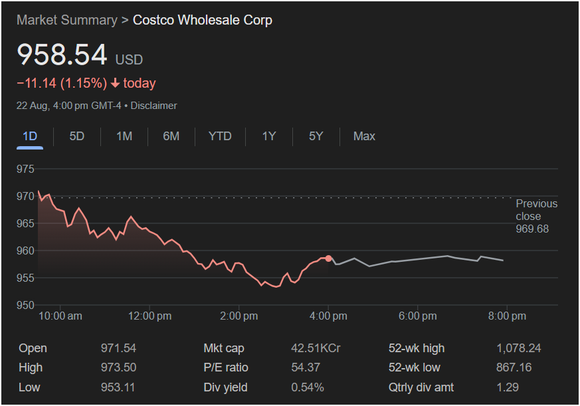Open the Disclaimer link
The height and width of the screenshot is (406, 580).
[x=156, y=106]
